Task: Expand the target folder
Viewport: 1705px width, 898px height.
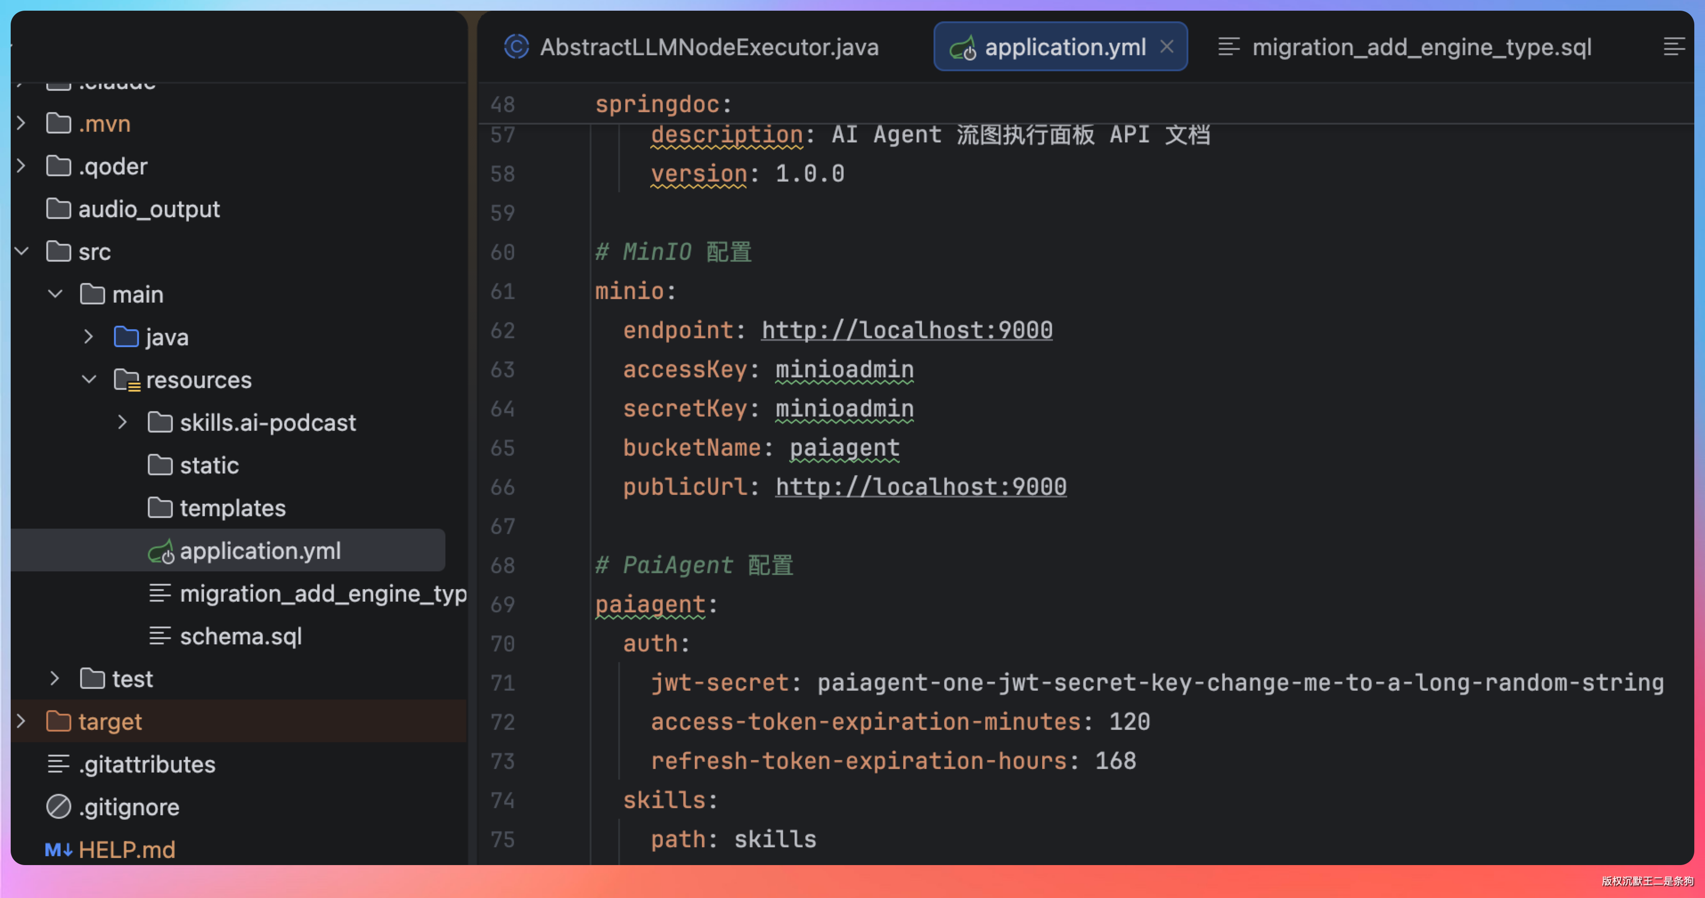Action: [x=21, y=721]
